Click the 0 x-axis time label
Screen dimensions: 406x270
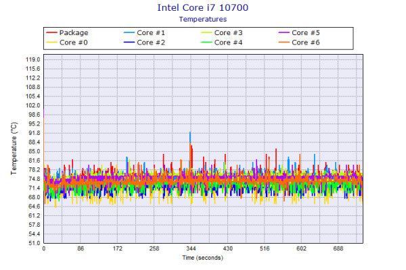[x=44, y=248]
